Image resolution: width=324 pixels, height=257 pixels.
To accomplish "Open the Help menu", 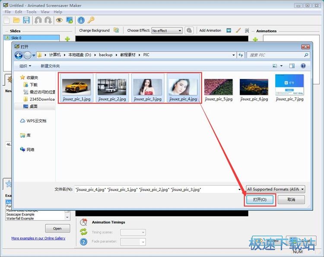I will pos(58,12).
